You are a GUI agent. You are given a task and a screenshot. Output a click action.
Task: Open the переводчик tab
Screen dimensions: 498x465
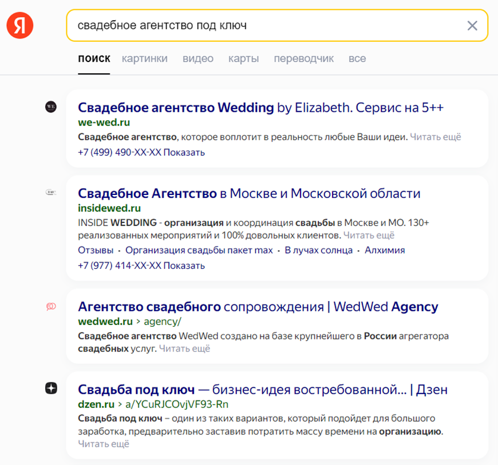point(303,58)
